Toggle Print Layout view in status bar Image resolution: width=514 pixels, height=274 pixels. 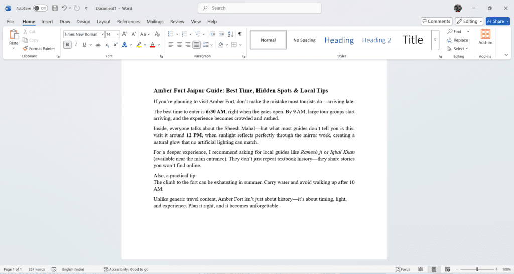coord(434,269)
